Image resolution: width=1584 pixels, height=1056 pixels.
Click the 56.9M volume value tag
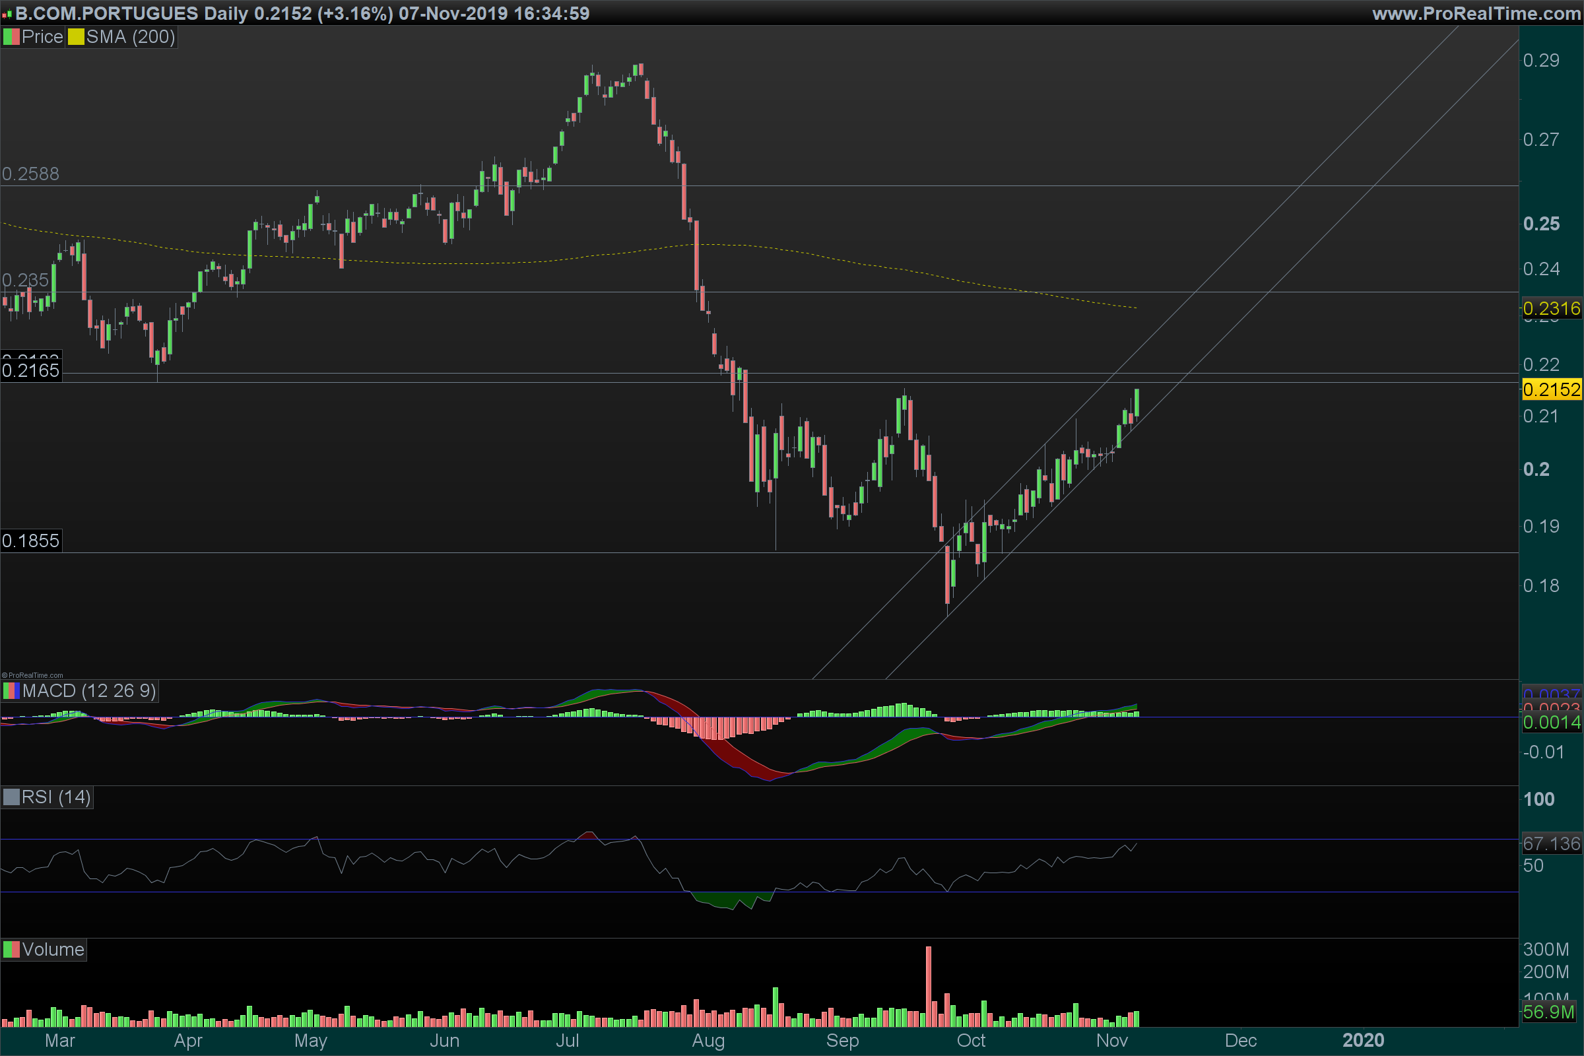[x=1548, y=1012]
